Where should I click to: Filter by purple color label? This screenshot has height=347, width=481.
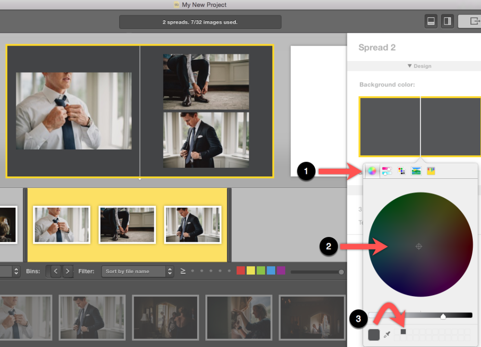pyautogui.click(x=281, y=271)
